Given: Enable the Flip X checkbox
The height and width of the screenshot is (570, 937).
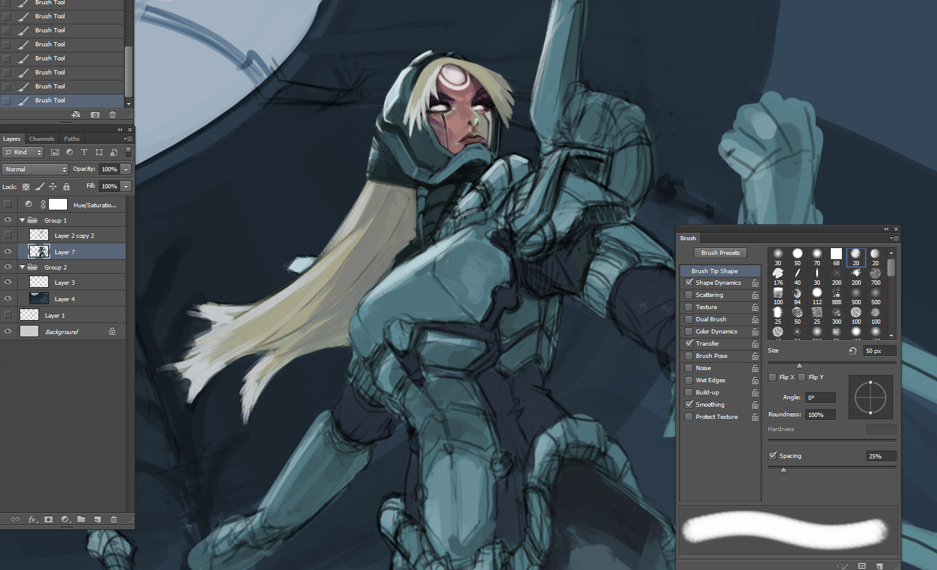Looking at the screenshot, I should (x=772, y=377).
